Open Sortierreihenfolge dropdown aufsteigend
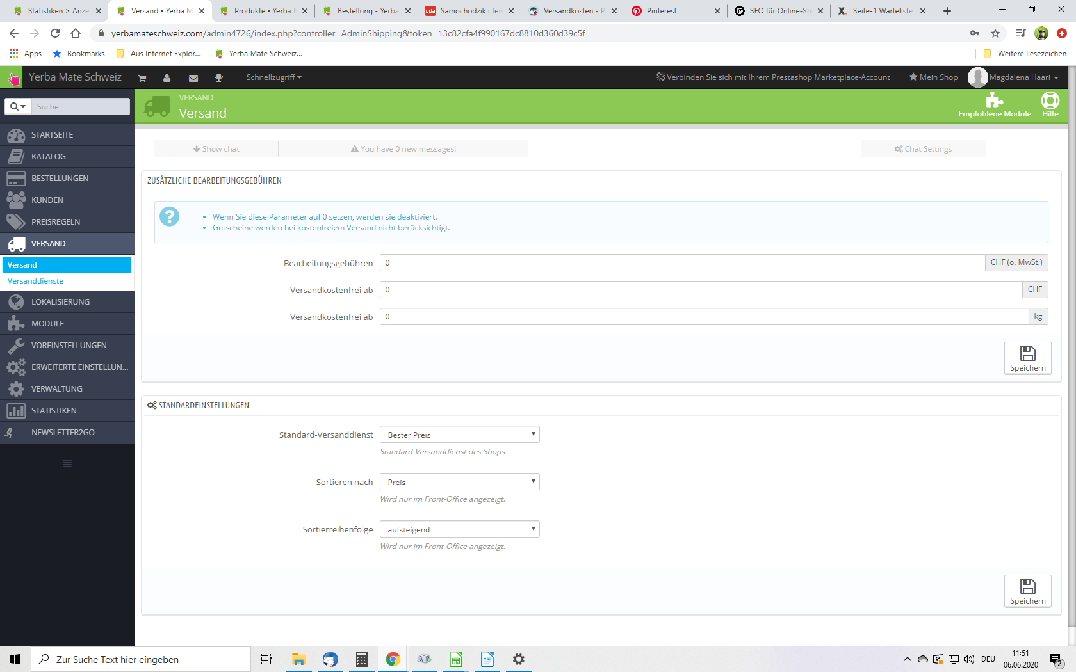This screenshot has height=672, width=1076. point(460,529)
